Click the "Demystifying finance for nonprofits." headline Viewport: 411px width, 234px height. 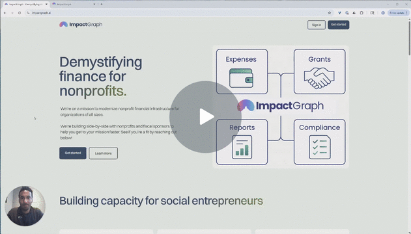101,76
